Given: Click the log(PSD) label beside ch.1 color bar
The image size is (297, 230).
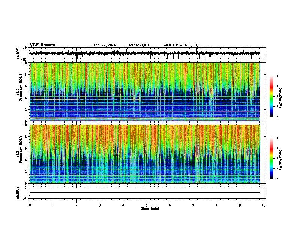Looking at the screenshot, I should (281, 98).
